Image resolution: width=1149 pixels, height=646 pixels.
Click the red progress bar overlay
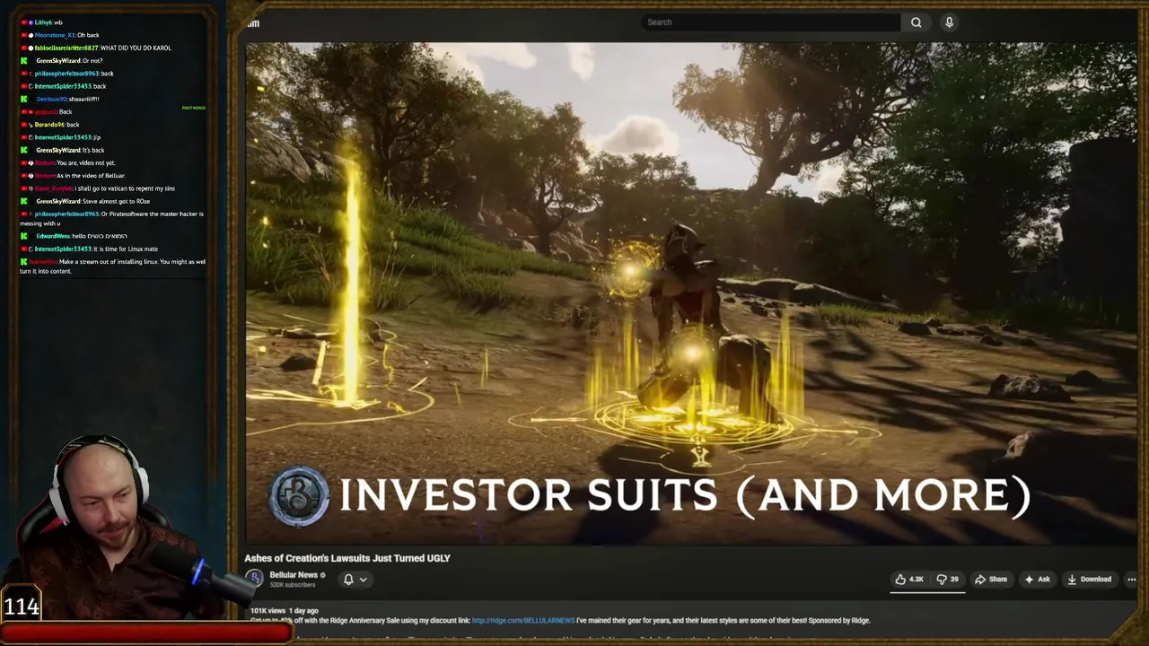[146, 633]
